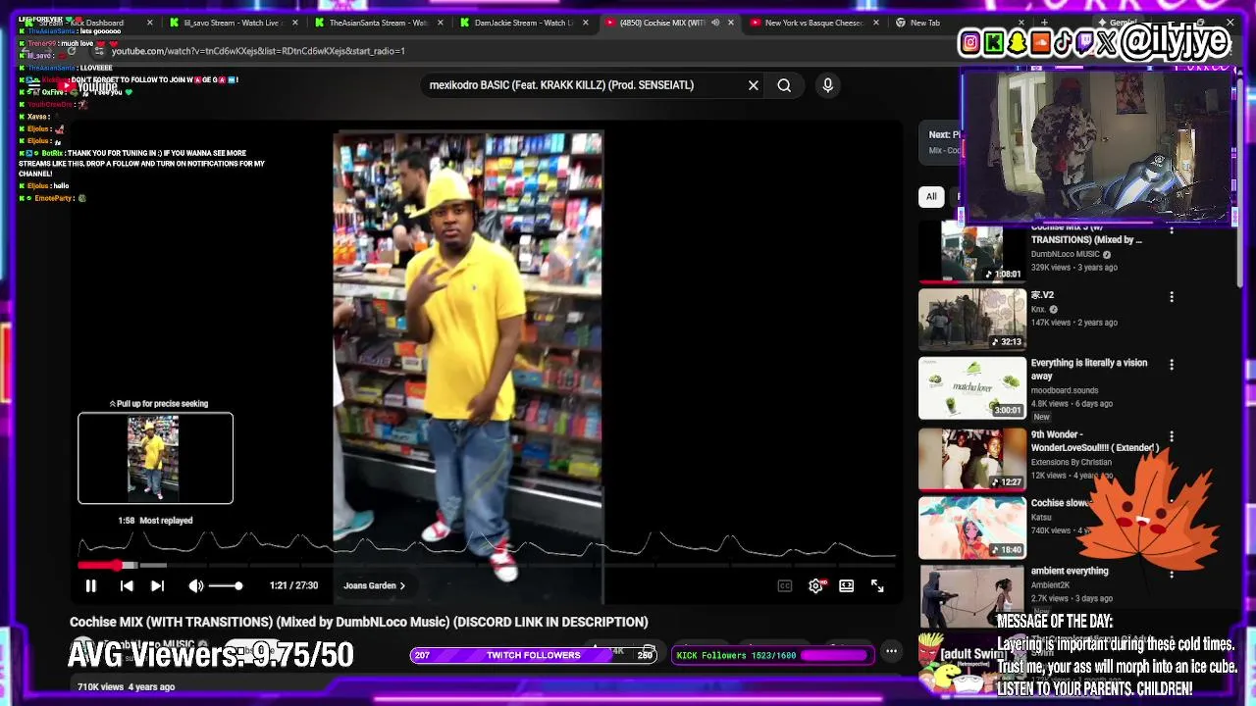Seek on the red progress bar
This screenshot has height=706, width=1256.
[x=102, y=565]
